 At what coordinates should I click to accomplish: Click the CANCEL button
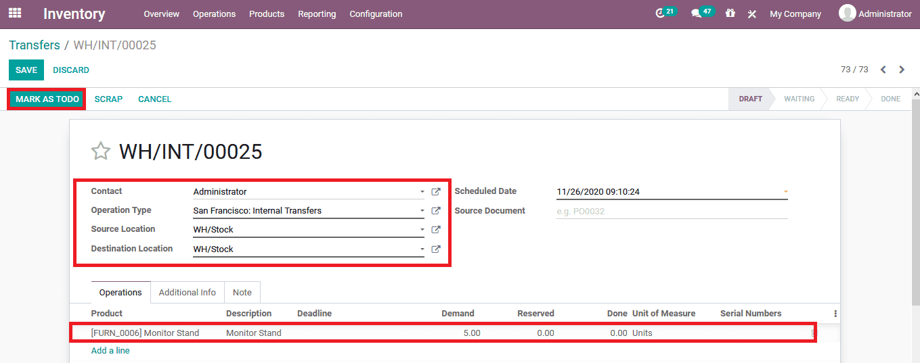[155, 99]
